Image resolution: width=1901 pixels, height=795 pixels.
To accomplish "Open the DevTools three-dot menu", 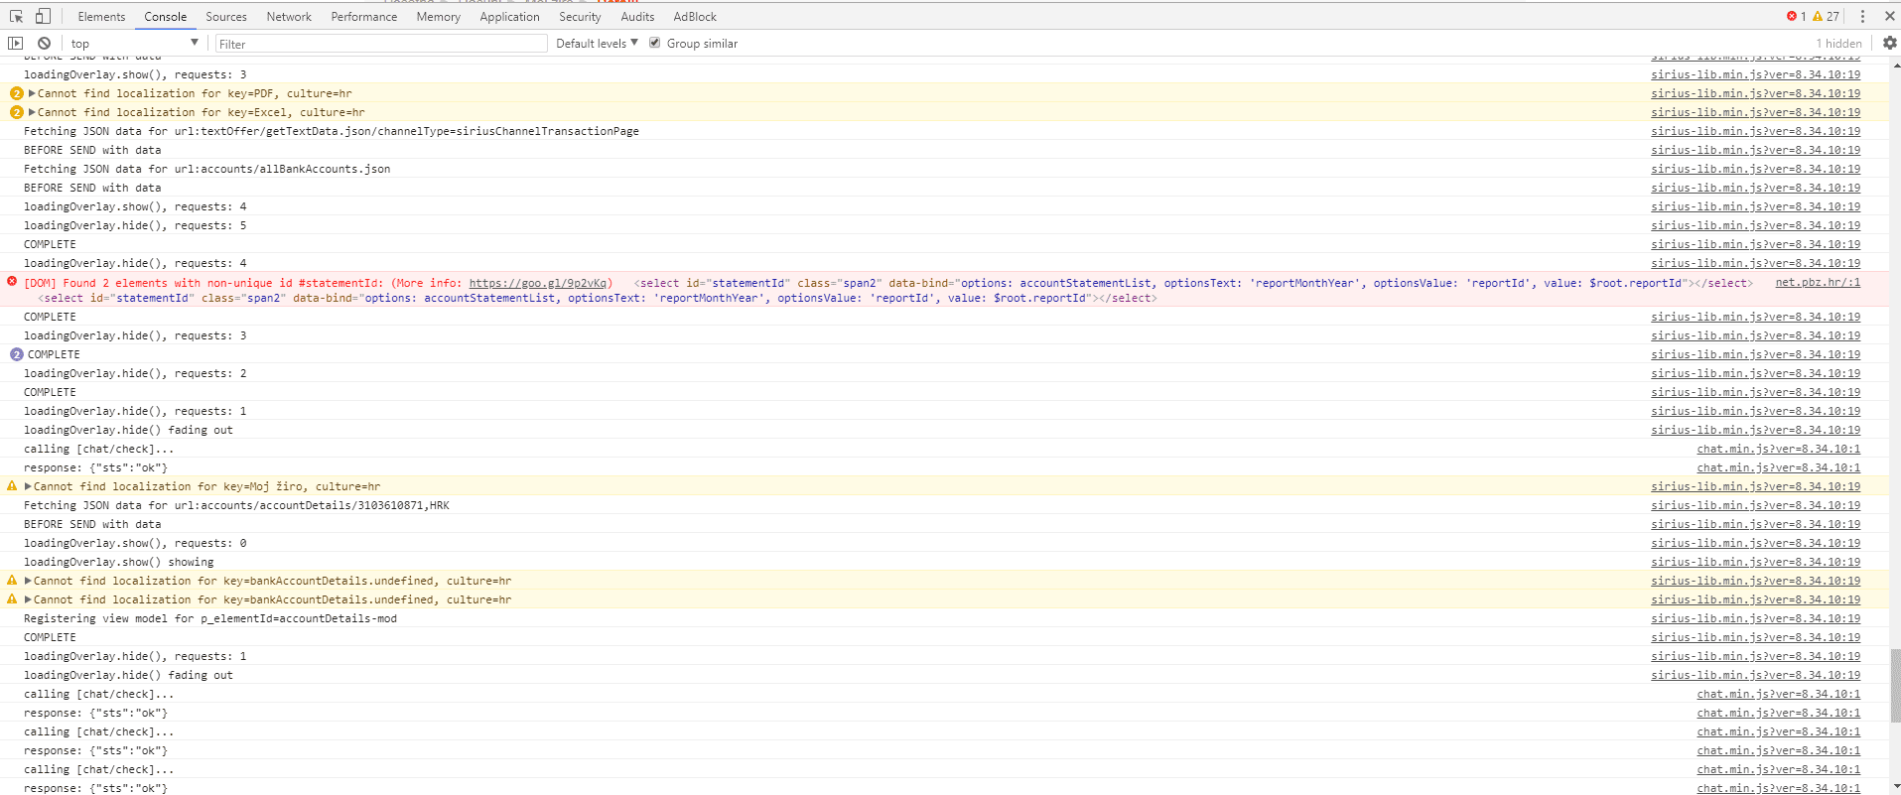I will (1862, 17).
